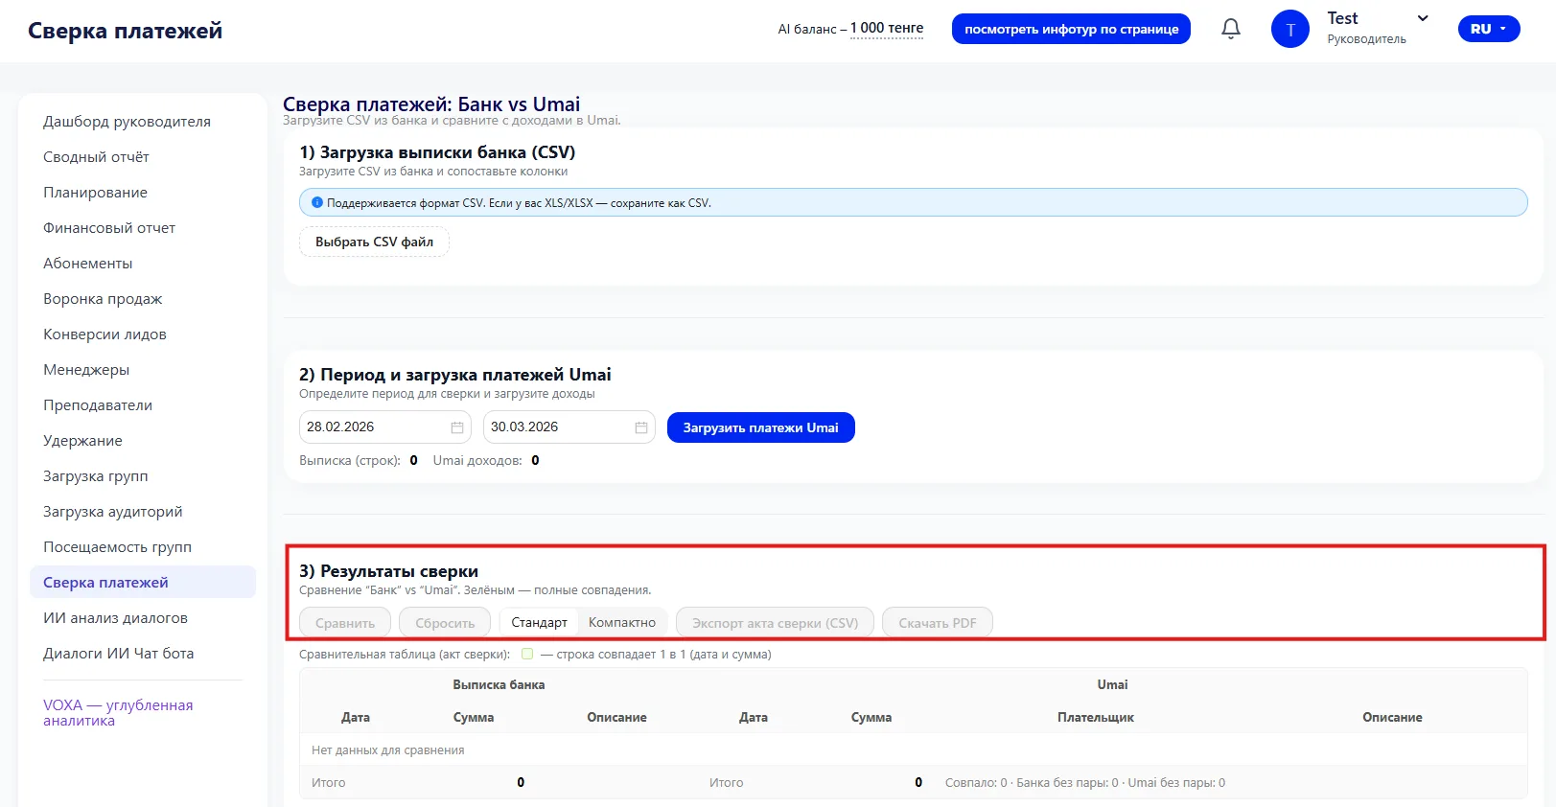Viewport: 1556px width, 807px height.
Task: Switch to 'Стандарт' view mode
Action: click(539, 623)
